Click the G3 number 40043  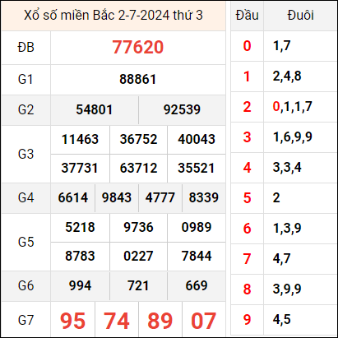tap(197, 139)
